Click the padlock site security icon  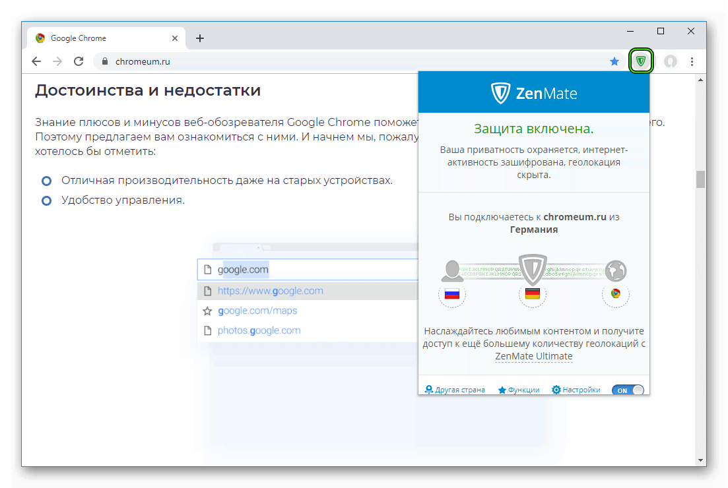point(105,61)
